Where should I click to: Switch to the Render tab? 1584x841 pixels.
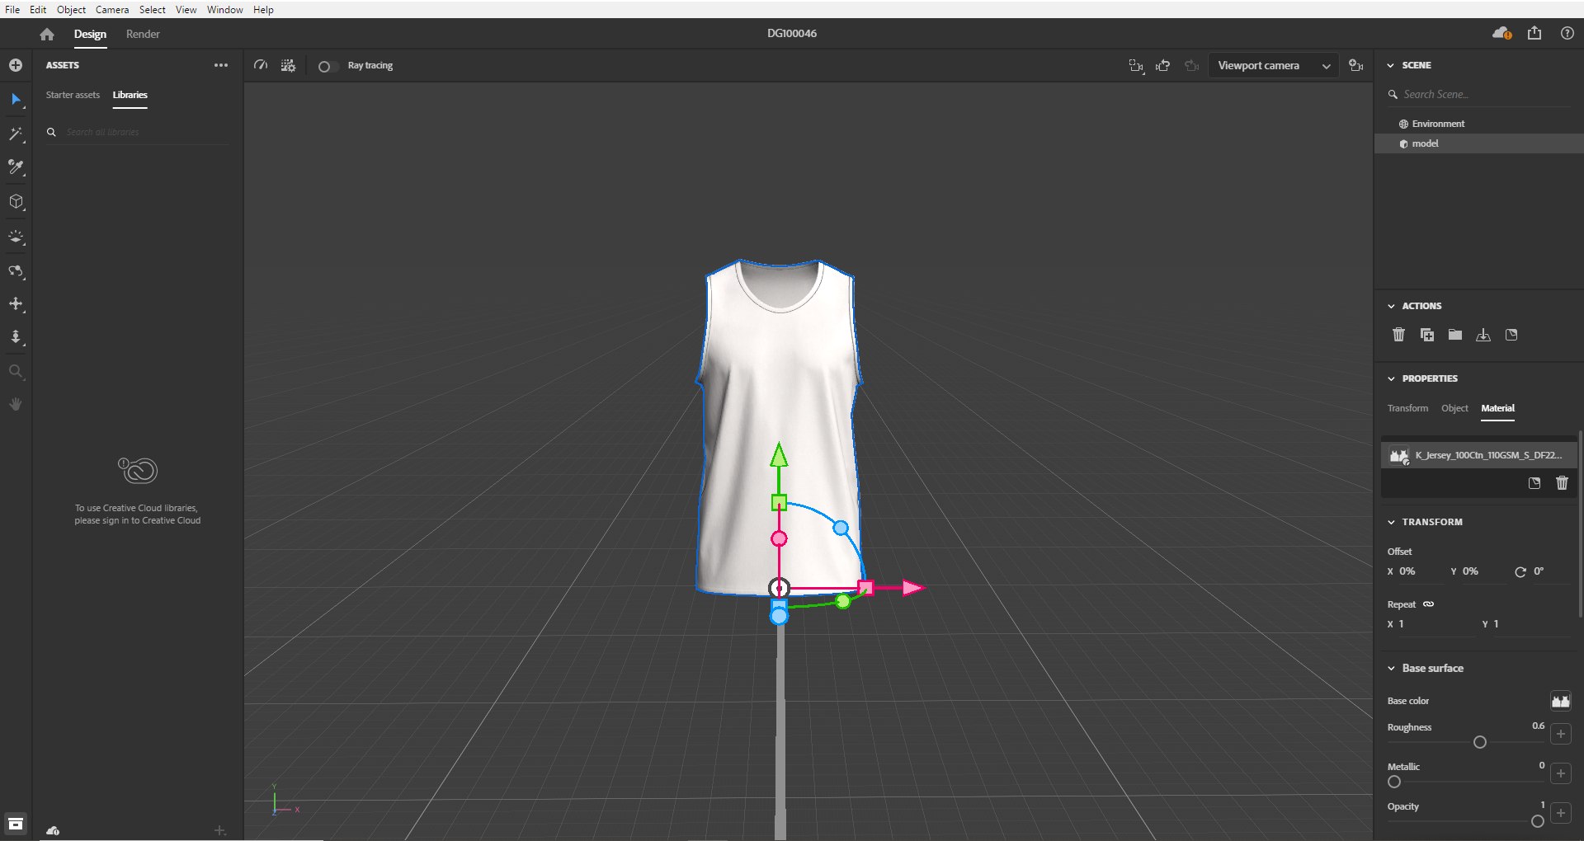pos(143,34)
